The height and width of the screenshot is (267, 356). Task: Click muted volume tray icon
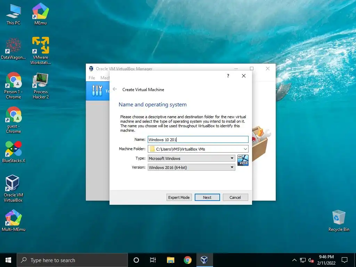pos(311,260)
